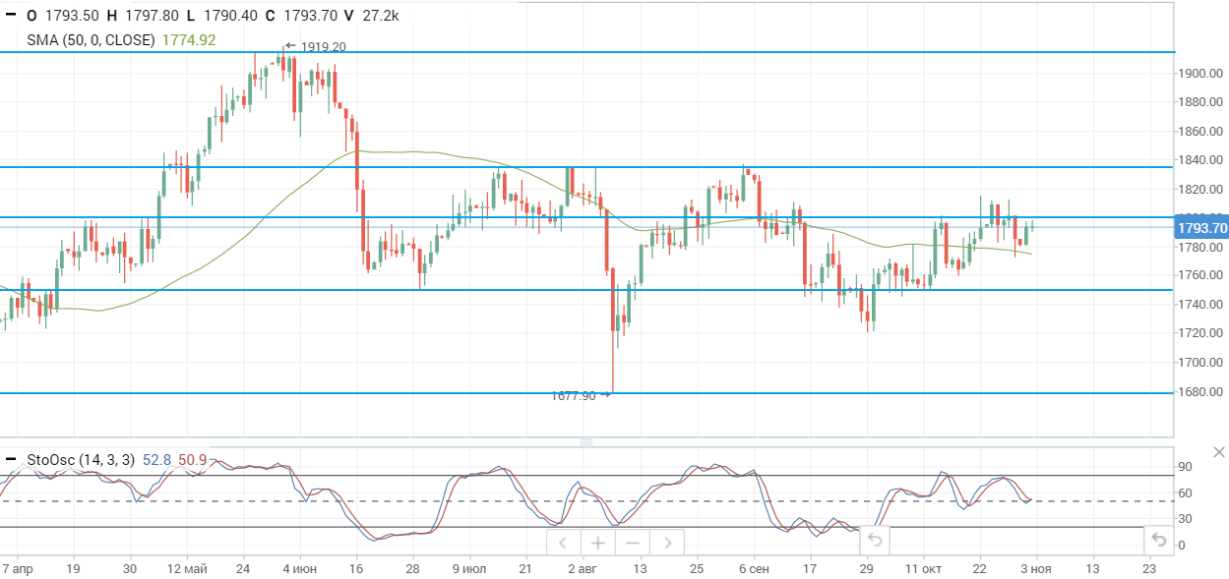Click the low marker label 1677.90

point(575,395)
